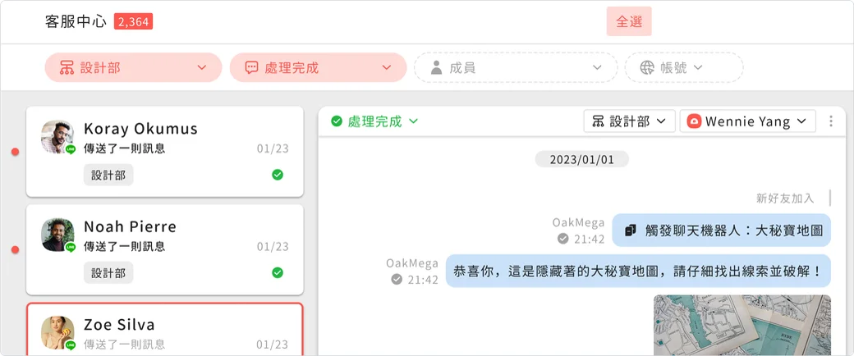Open the Wennie Yang assignee dropdown

[x=748, y=121]
